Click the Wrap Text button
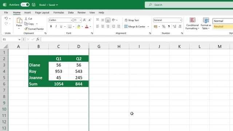This screenshot has height=131, width=233. [132, 20]
